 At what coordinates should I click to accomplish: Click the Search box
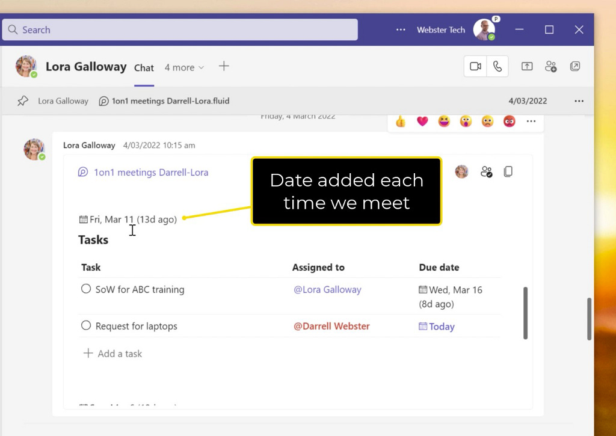(180, 30)
